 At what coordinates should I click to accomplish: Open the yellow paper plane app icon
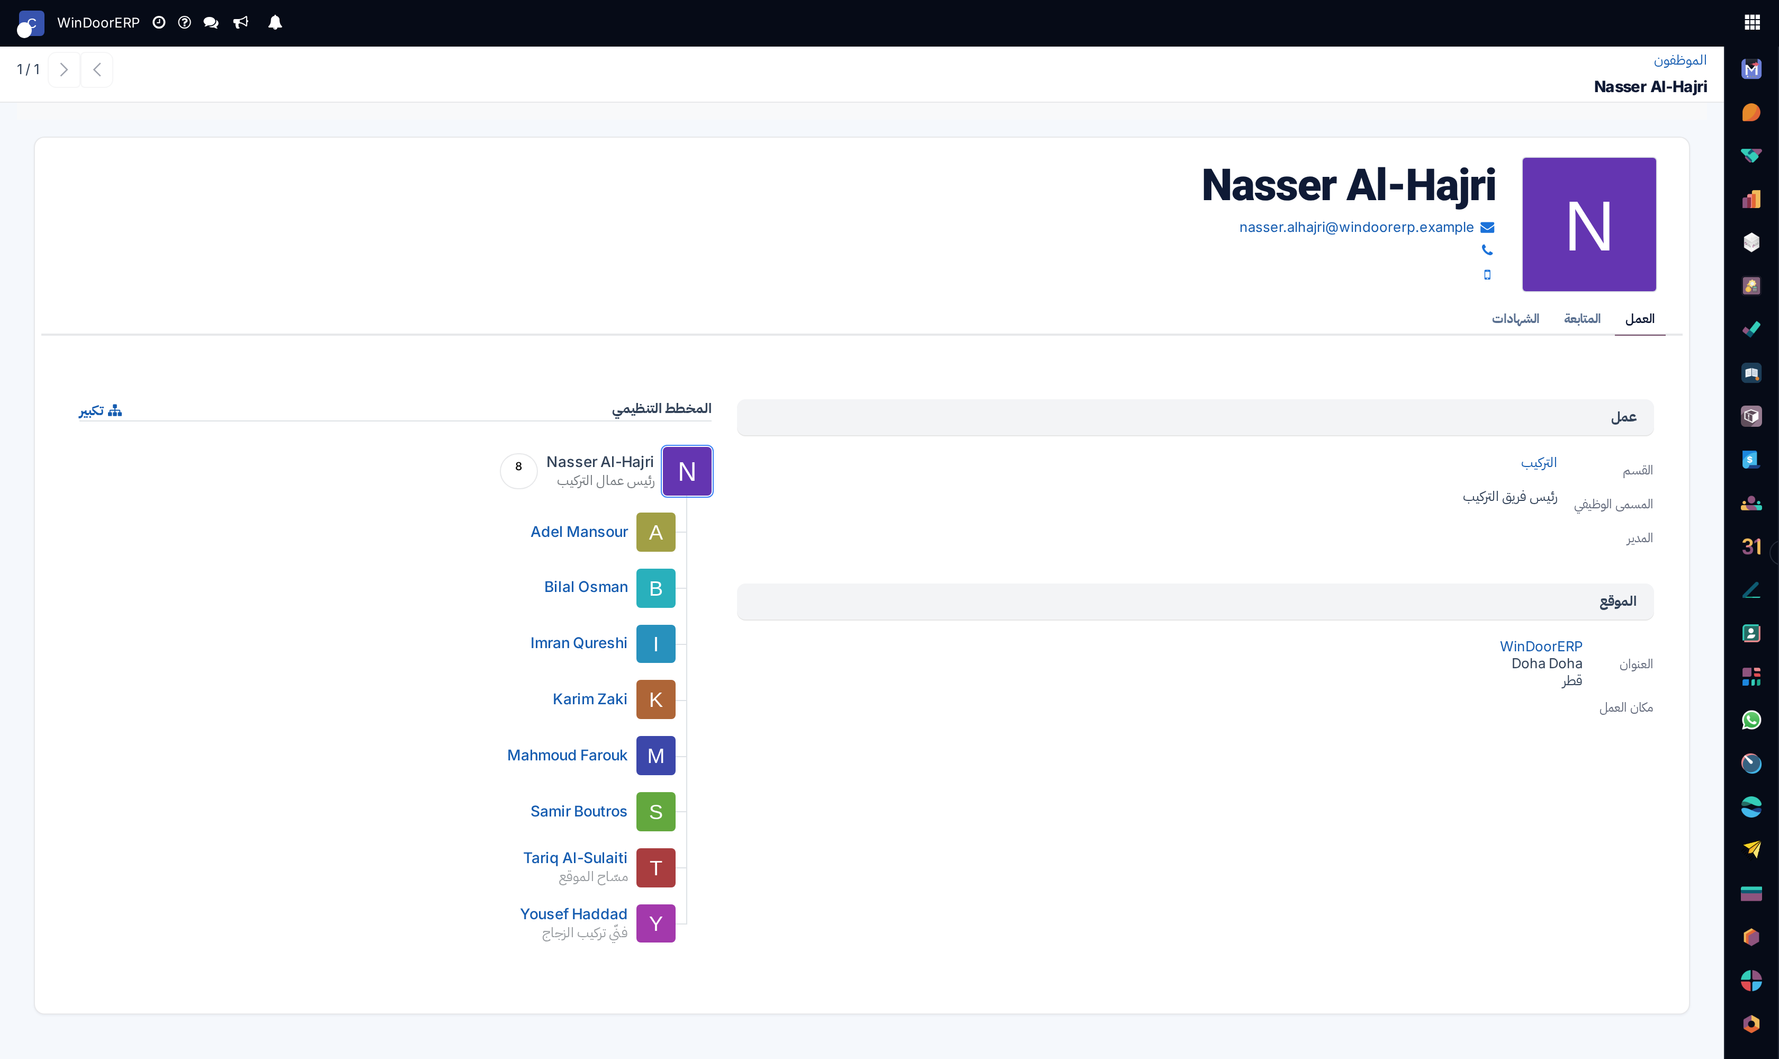(1751, 850)
